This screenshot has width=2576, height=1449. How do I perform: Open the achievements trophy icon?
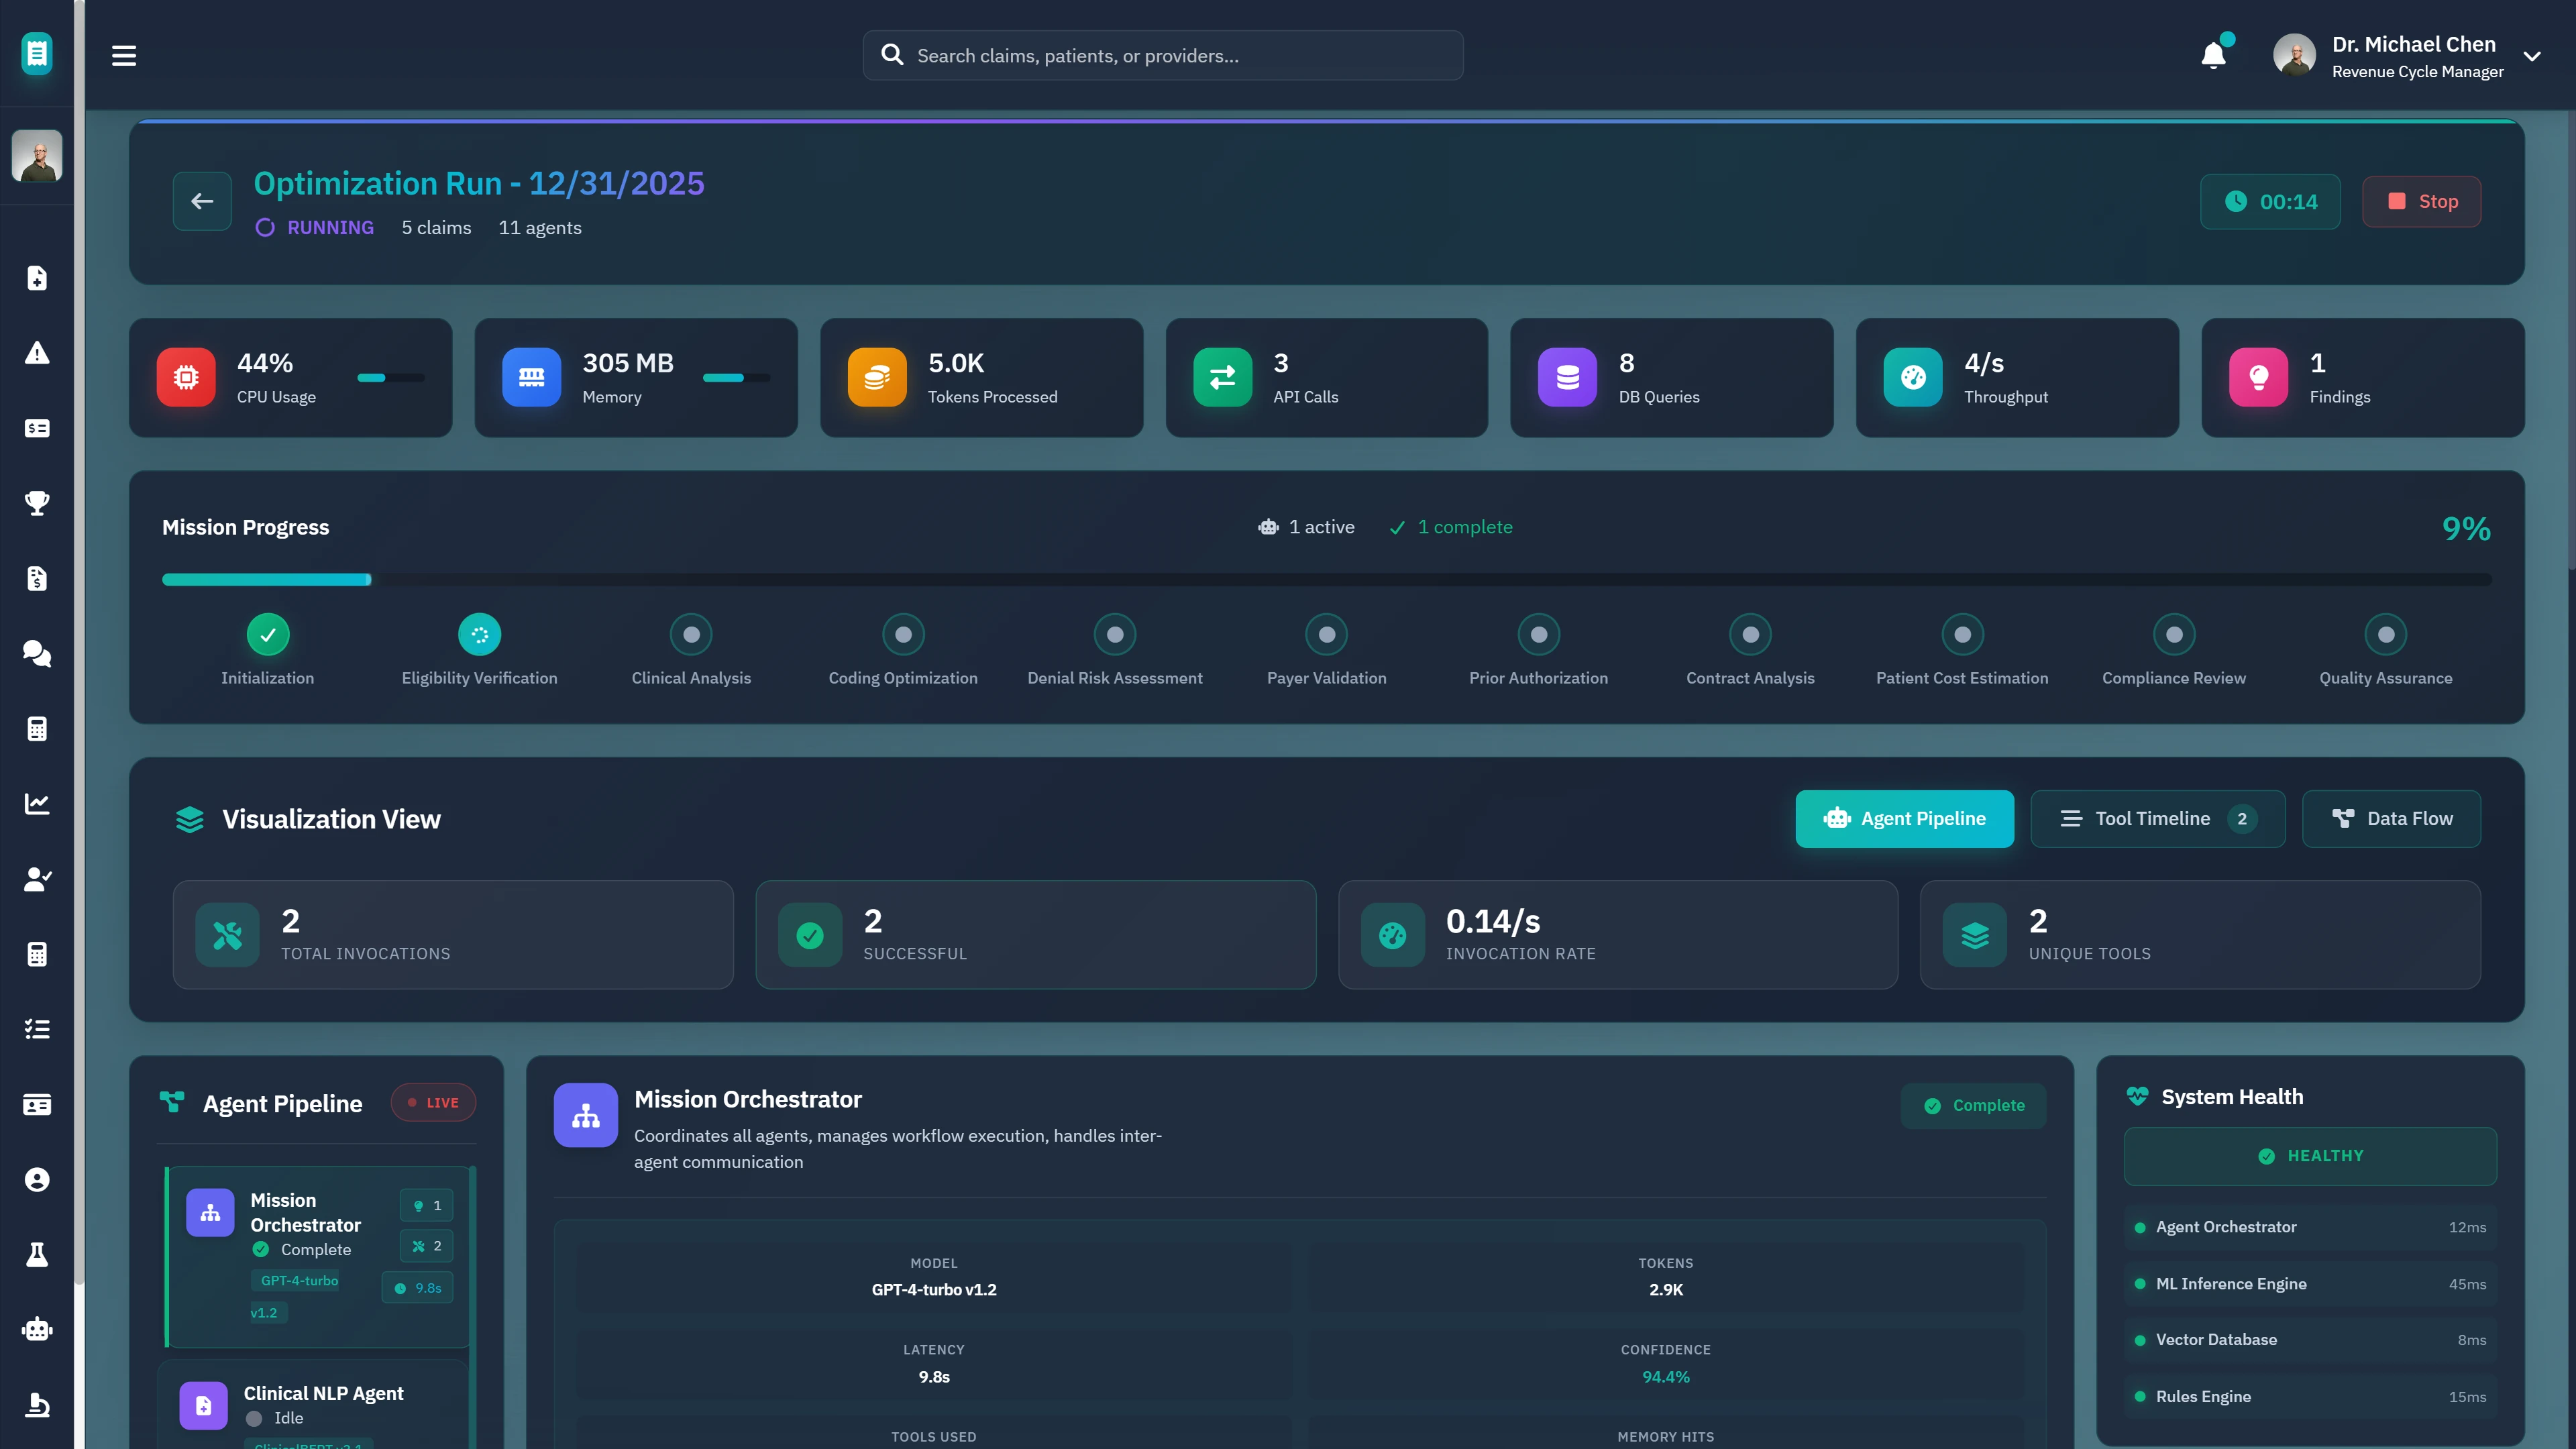(x=37, y=503)
